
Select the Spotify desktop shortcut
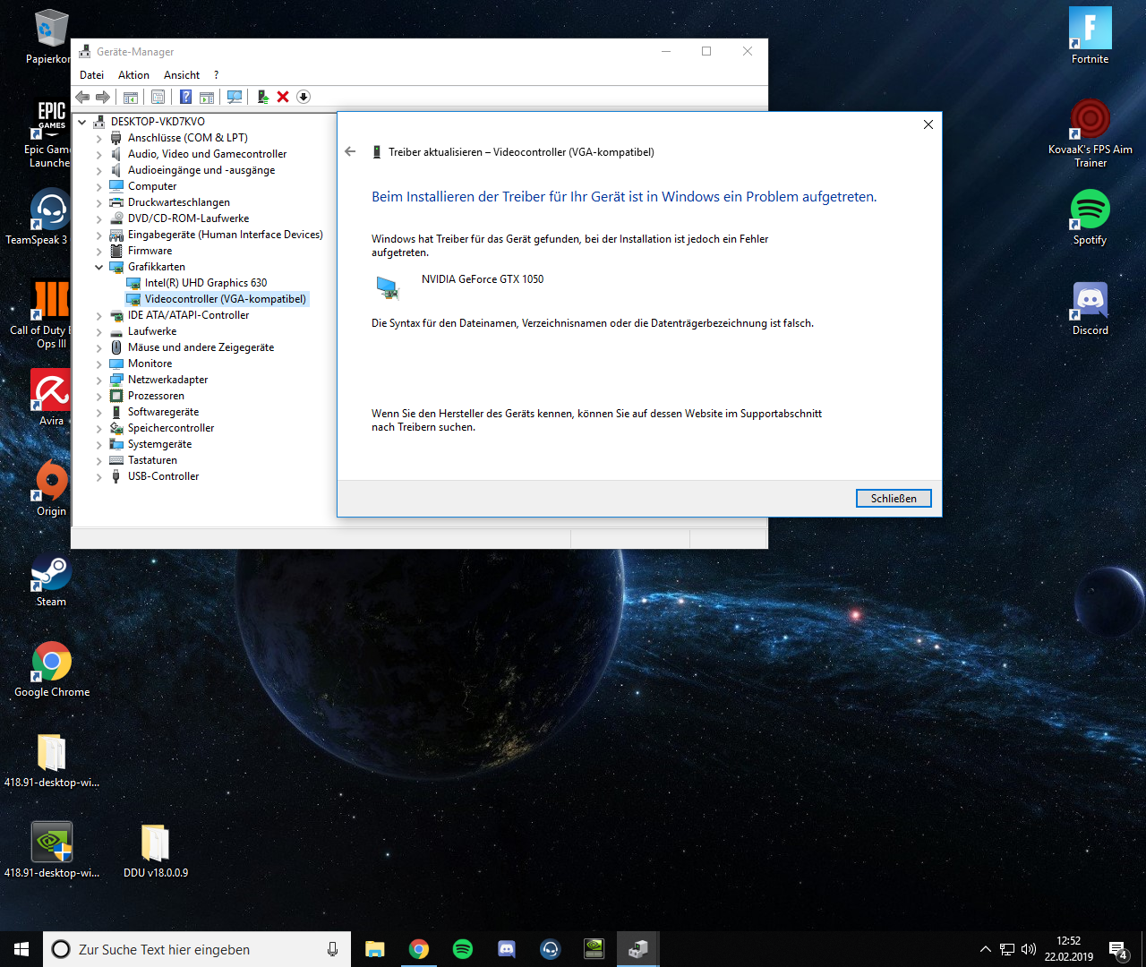coord(1090,217)
